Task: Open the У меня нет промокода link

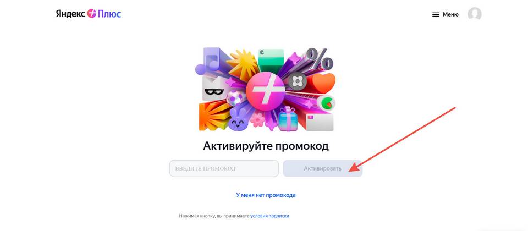Action: pyautogui.click(x=266, y=195)
